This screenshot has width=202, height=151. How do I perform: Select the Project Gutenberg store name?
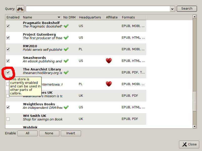[39, 34]
